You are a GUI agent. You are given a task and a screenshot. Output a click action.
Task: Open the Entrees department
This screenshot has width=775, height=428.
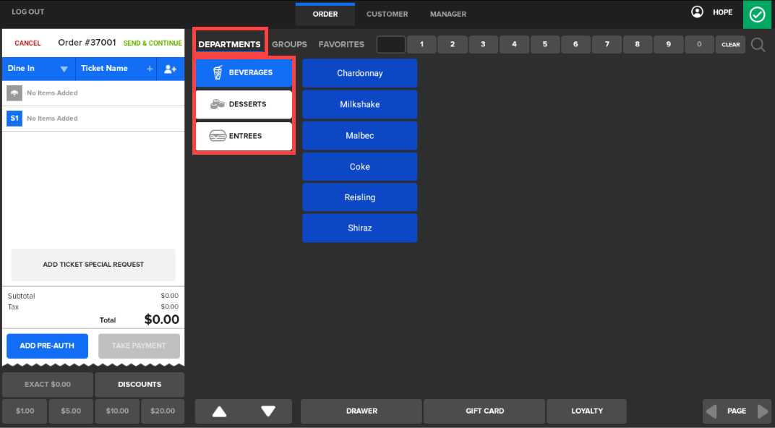[x=244, y=136]
